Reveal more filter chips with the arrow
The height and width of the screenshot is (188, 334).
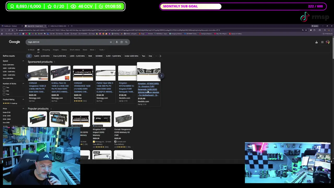click(160, 56)
